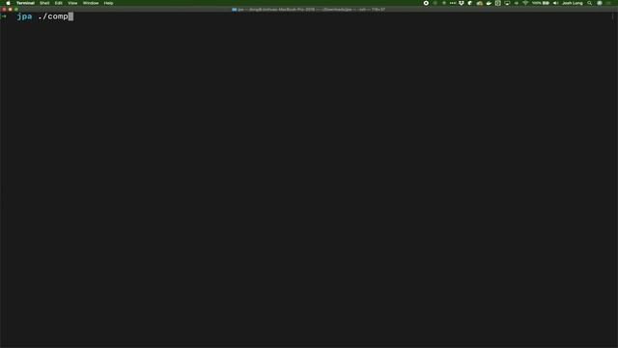Image resolution: width=618 pixels, height=348 pixels.
Task: Open Siri from menu bar
Action: click(x=600, y=3)
